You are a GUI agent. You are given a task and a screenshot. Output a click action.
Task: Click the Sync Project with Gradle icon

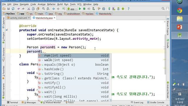[109, 9]
